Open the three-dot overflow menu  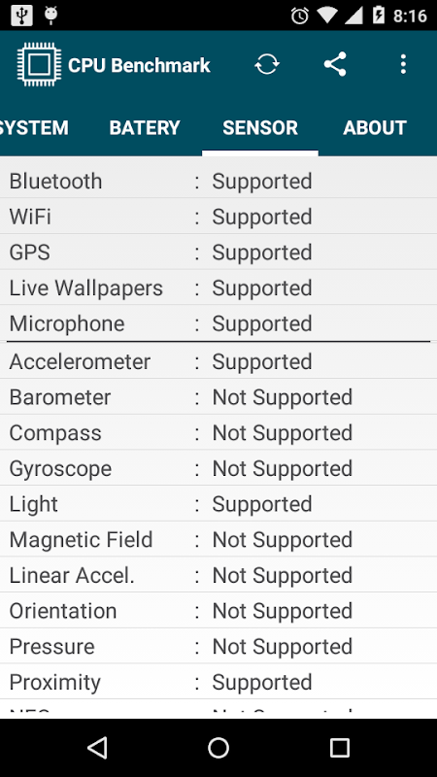point(403,64)
